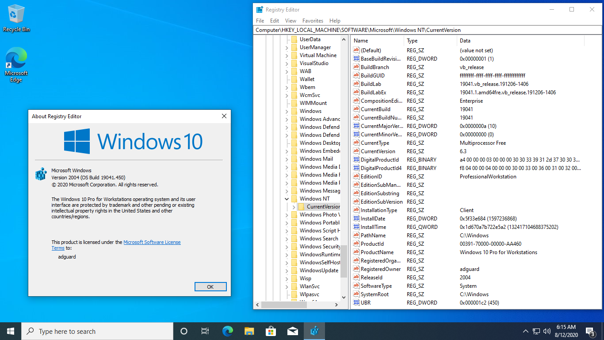Launch Edge from the taskbar
Screen dimensions: 604x340
coord(227,331)
